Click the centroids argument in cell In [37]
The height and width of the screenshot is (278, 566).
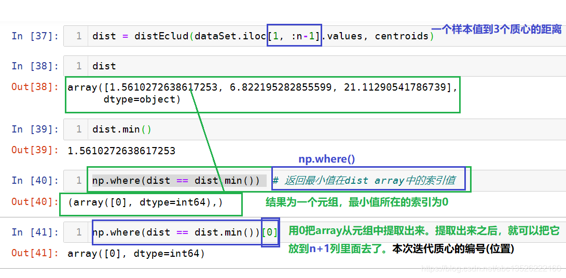click(x=402, y=36)
